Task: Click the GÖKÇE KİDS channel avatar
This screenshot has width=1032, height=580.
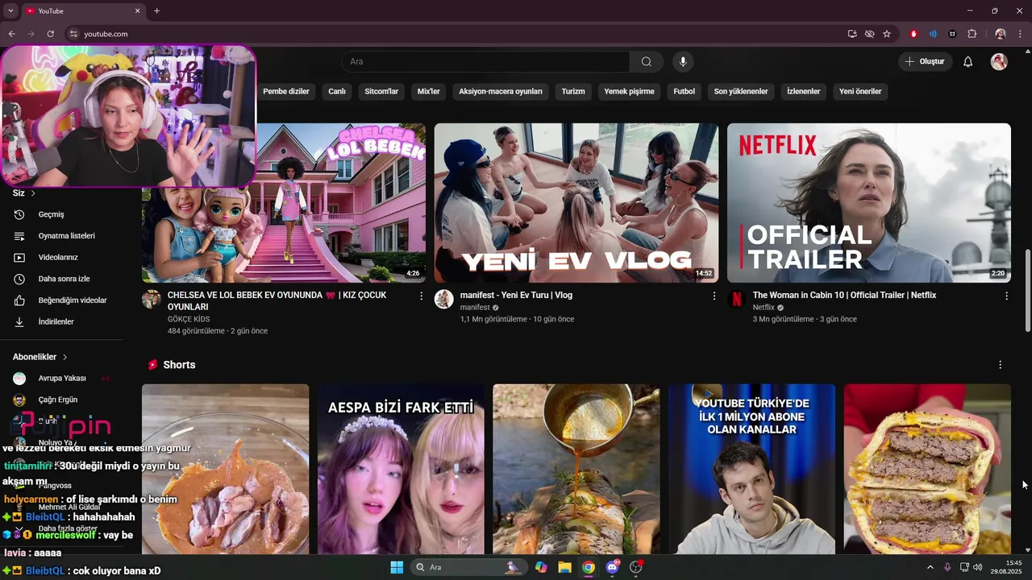Action: pyautogui.click(x=152, y=300)
